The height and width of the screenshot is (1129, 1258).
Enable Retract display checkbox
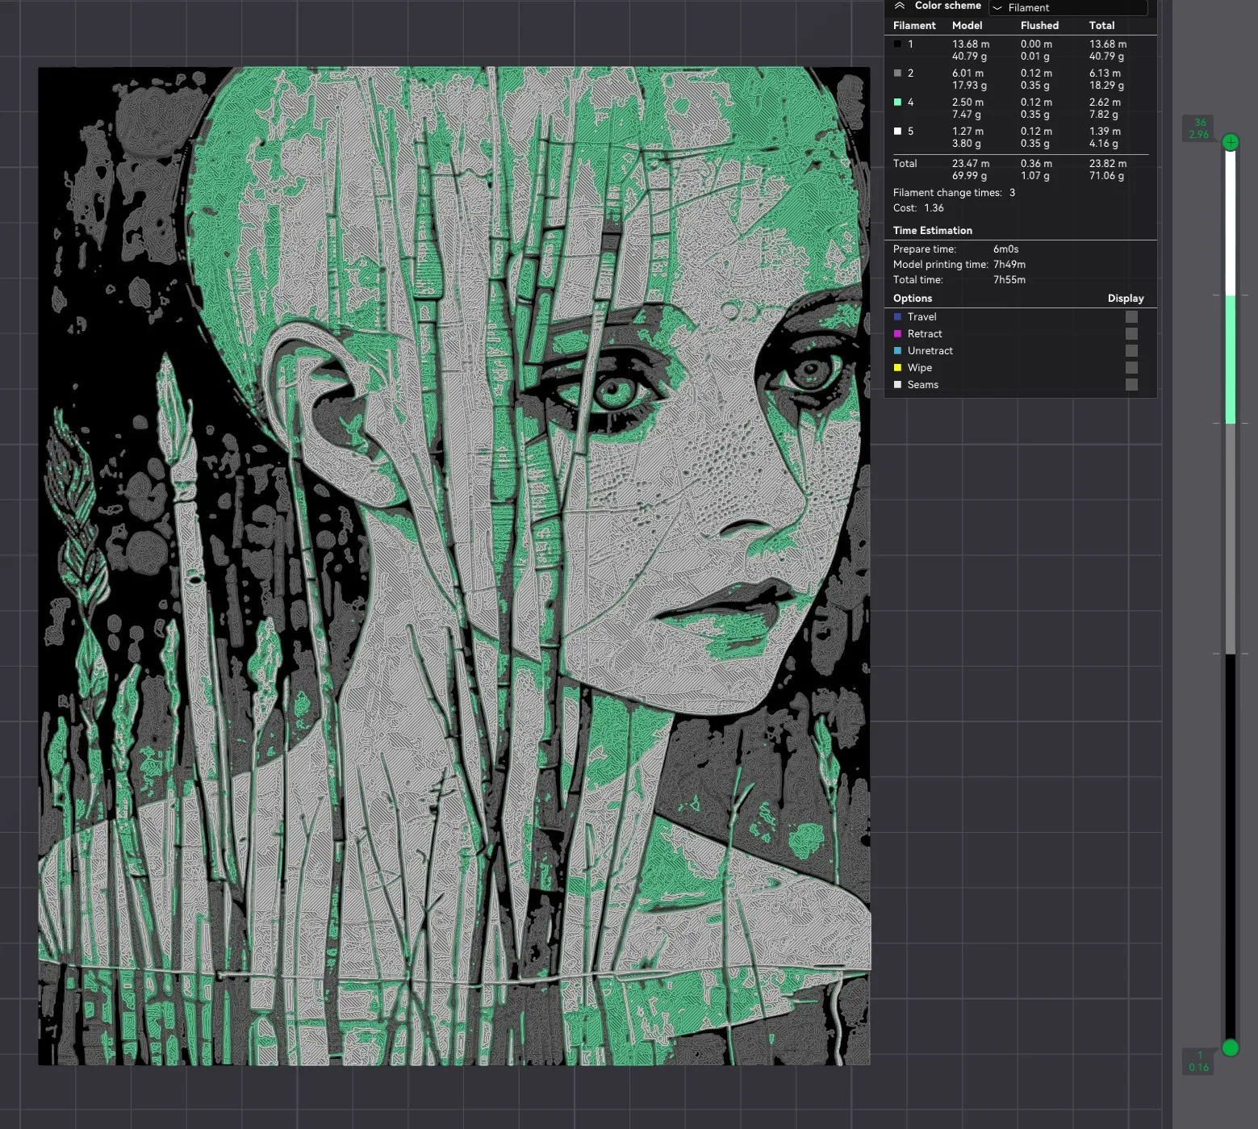[x=1131, y=334]
